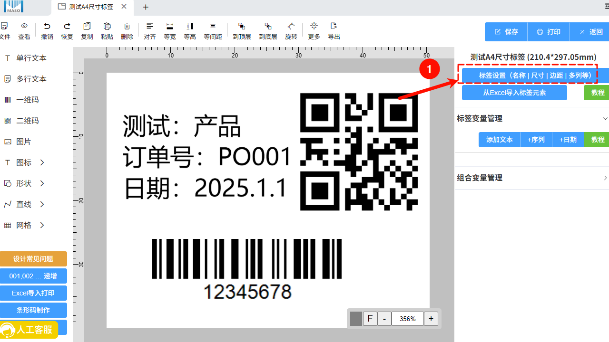Click the gray canvas color swatch
Viewport: 609px width, 342px height.
point(356,319)
